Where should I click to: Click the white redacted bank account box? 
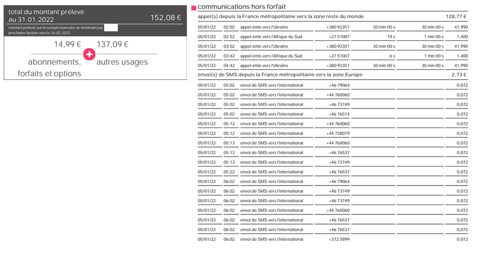pyautogui.click(x=111, y=28)
